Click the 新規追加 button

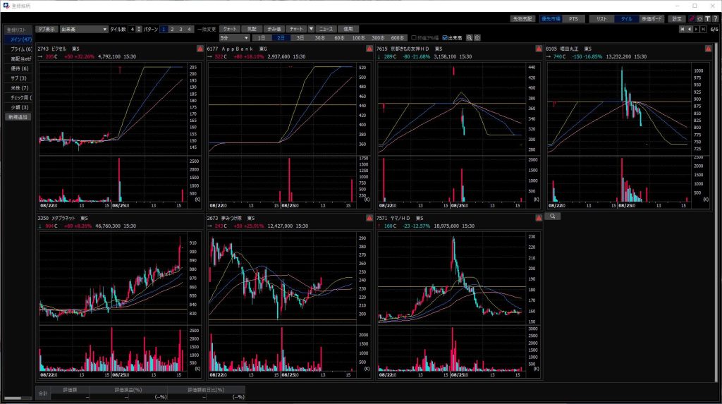coord(18,116)
